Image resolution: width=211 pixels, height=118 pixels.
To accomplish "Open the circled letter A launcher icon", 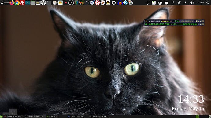I will point(43,2).
